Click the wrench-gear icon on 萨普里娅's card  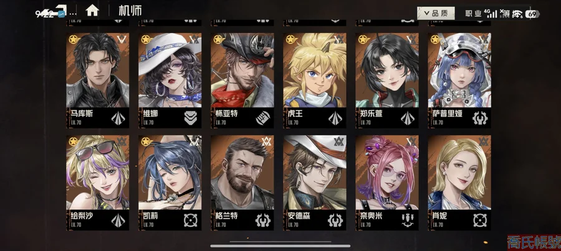point(480,118)
